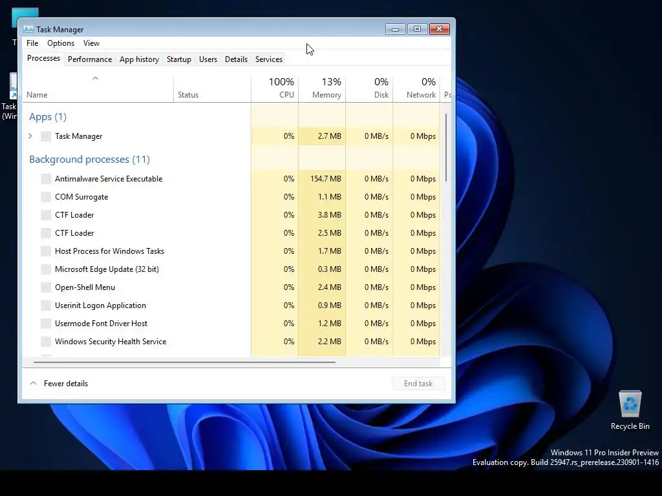Click the 0 MB/s disk cell for Open-Shell Menu
Image resolution: width=662 pixels, height=496 pixels.
pos(369,287)
